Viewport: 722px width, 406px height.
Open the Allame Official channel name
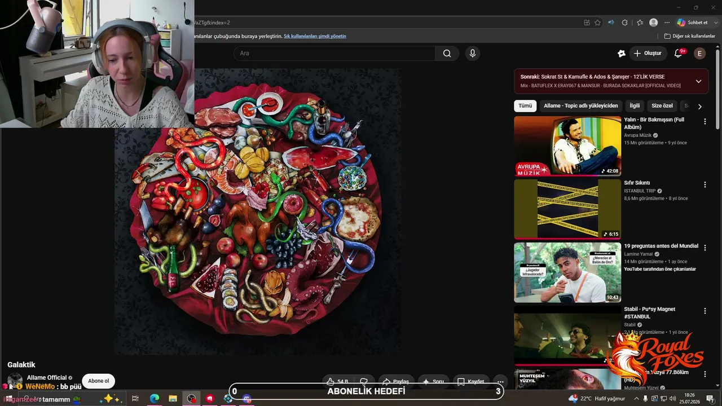pyautogui.click(x=47, y=378)
